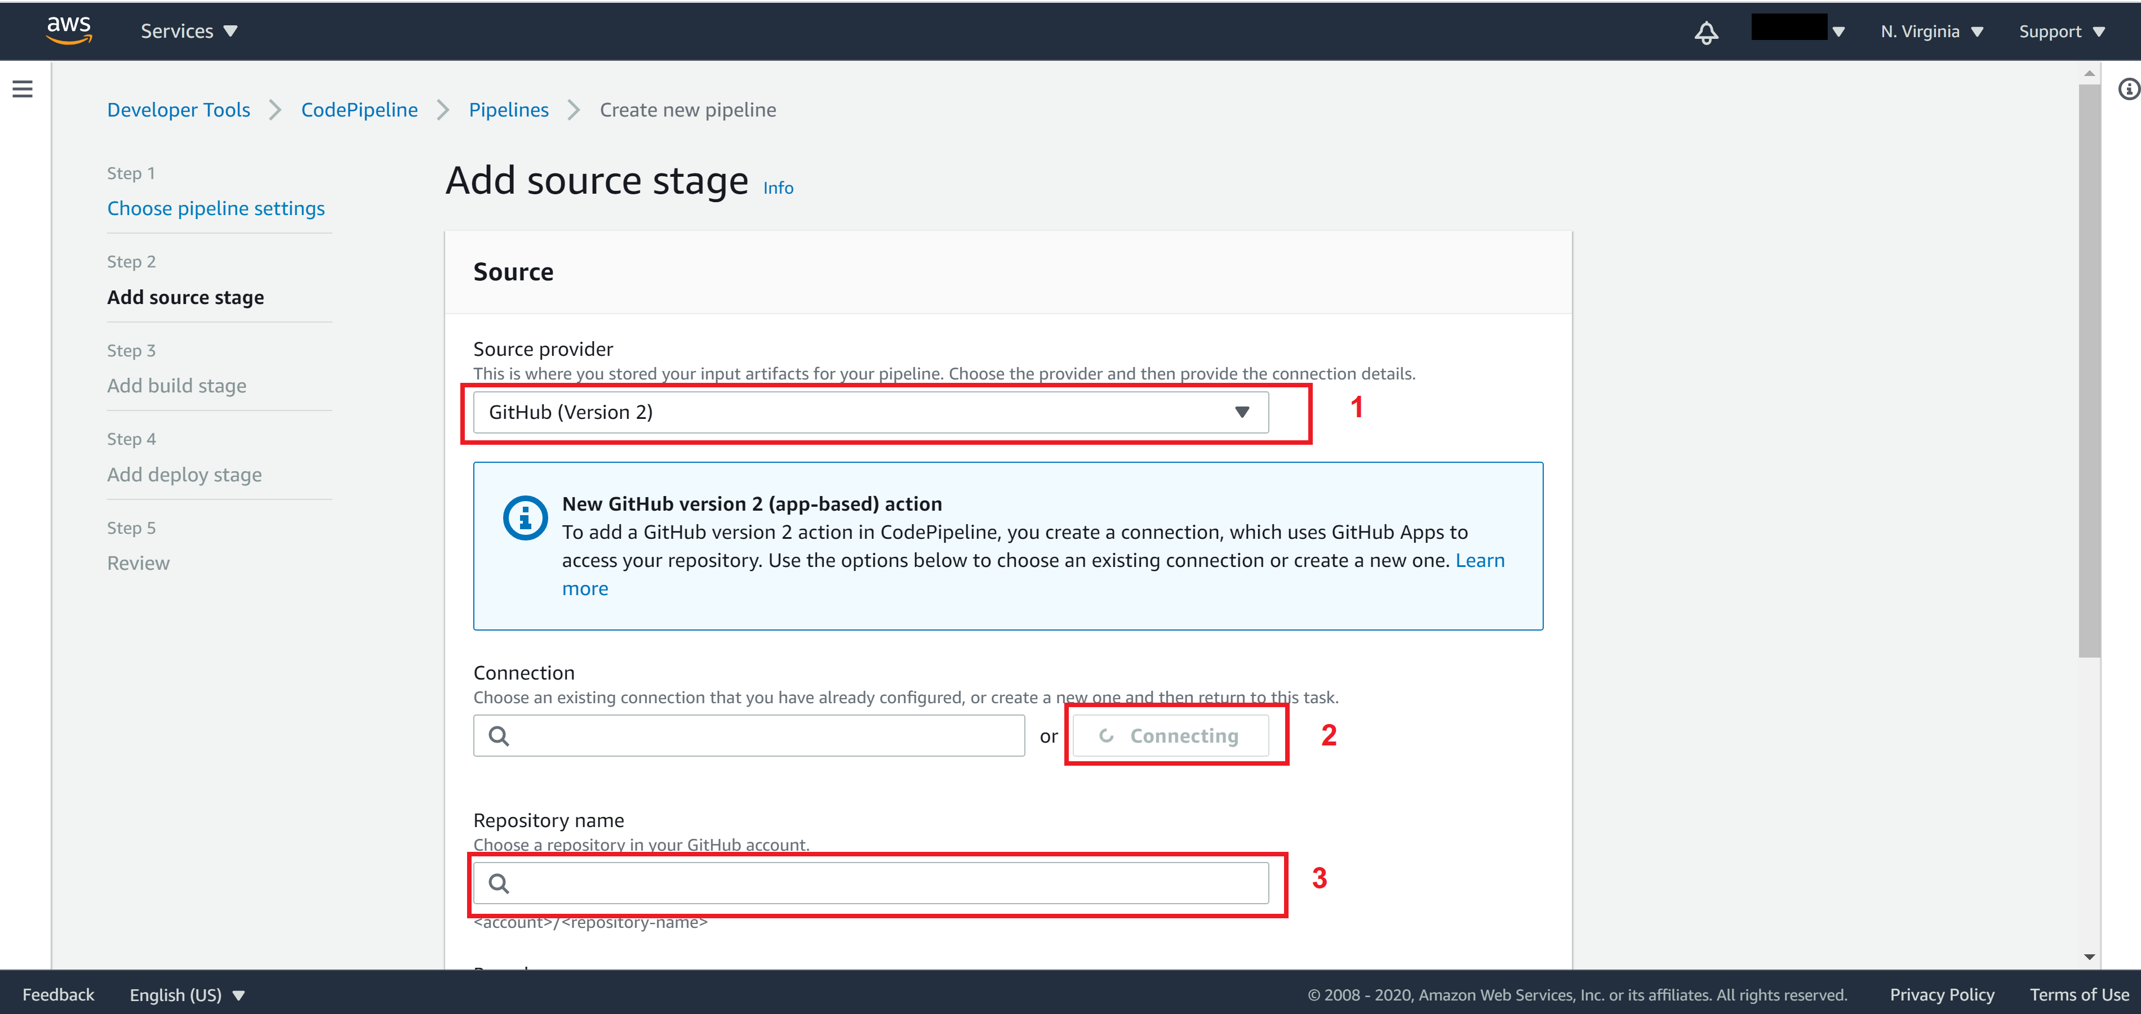Select the Add source stage step label
Screen dimensions: 2141x1014
point(185,297)
